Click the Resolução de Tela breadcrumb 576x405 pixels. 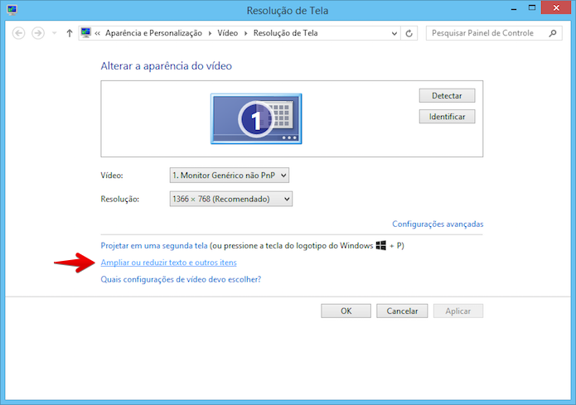coord(285,33)
